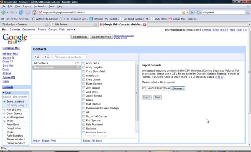The width and height of the screenshot is (251, 152).
Task: Reload the page with the refresh icon
Action: point(21,12)
